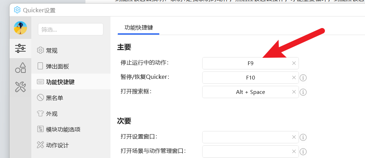Show info for 暂停/恢复Quicker shortcut
The image size is (365, 158).
pyautogui.click(x=303, y=78)
